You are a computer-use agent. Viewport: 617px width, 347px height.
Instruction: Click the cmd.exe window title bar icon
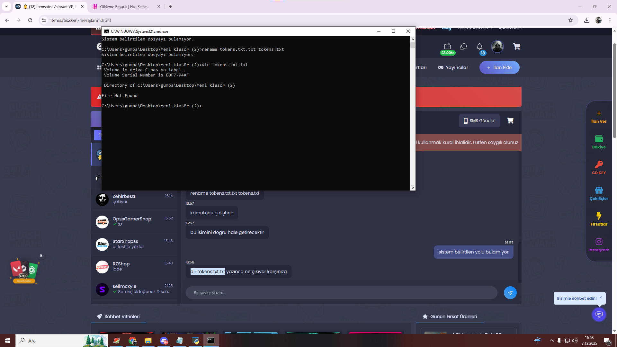tap(107, 31)
